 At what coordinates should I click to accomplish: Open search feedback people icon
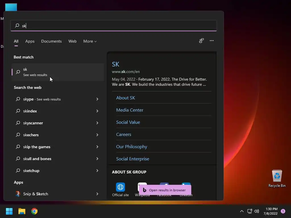pos(201,41)
